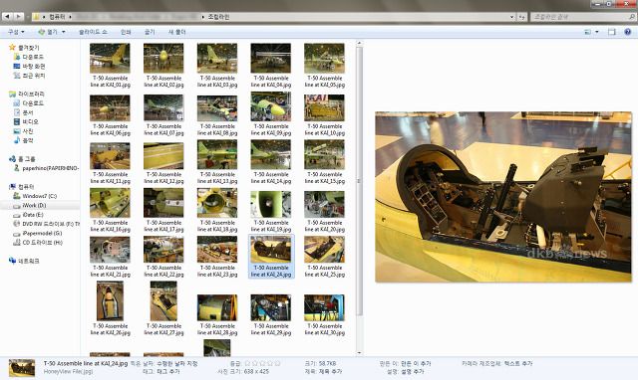
Task: Select thumbnail KAI_09.jpg
Action: point(270,106)
